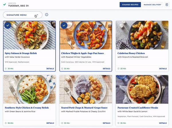Click the Seared Pork Chops dish image
The image size is (172, 128).
(x=86, y=89)
